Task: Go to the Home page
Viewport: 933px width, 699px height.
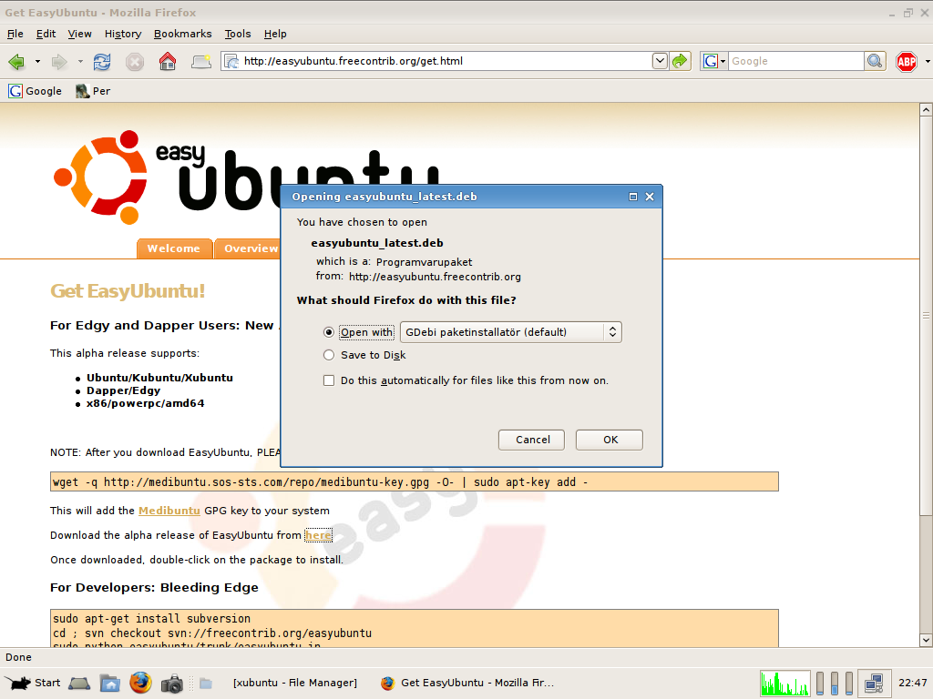Action: 168,61
